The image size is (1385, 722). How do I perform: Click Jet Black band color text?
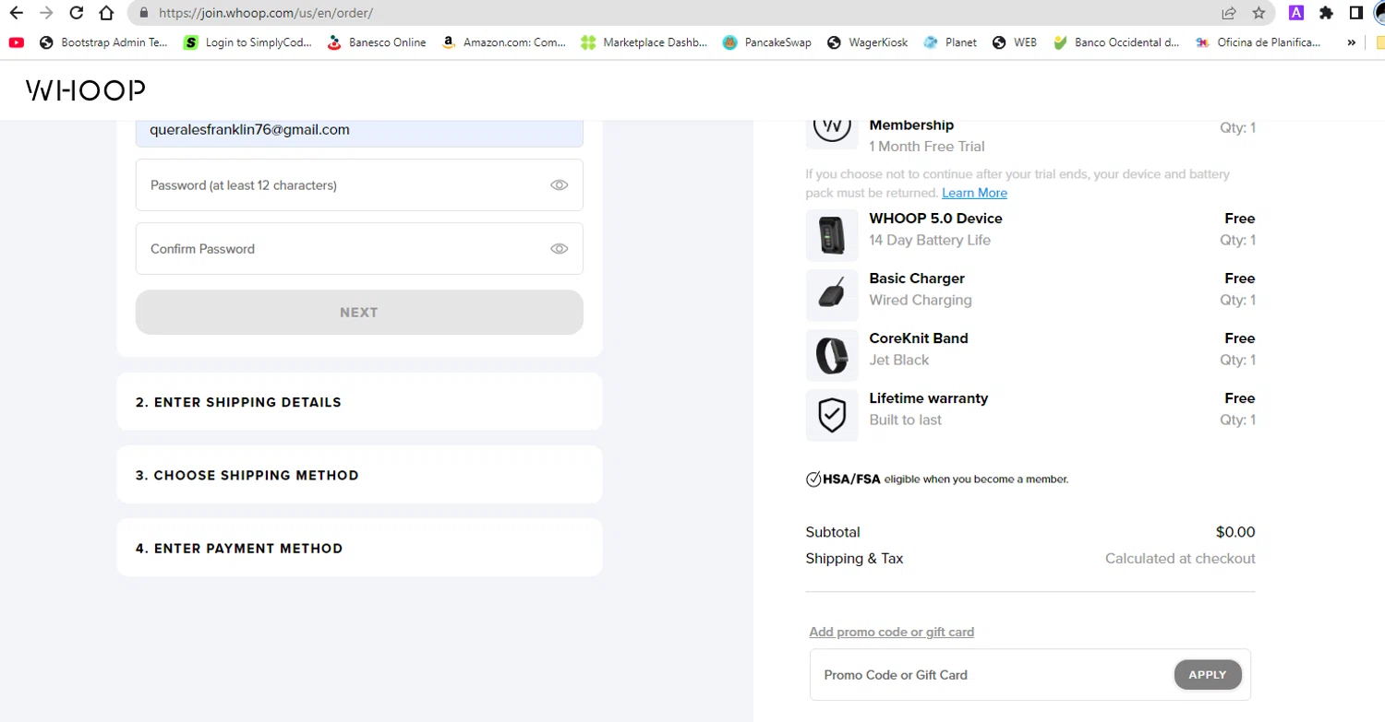click(899, 361)
